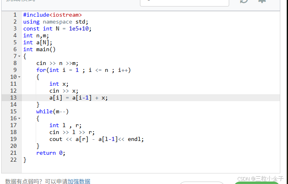The image size is (288, 184).
Task: Click line number 13 in the gutter
Action: (x=13, y=98)
